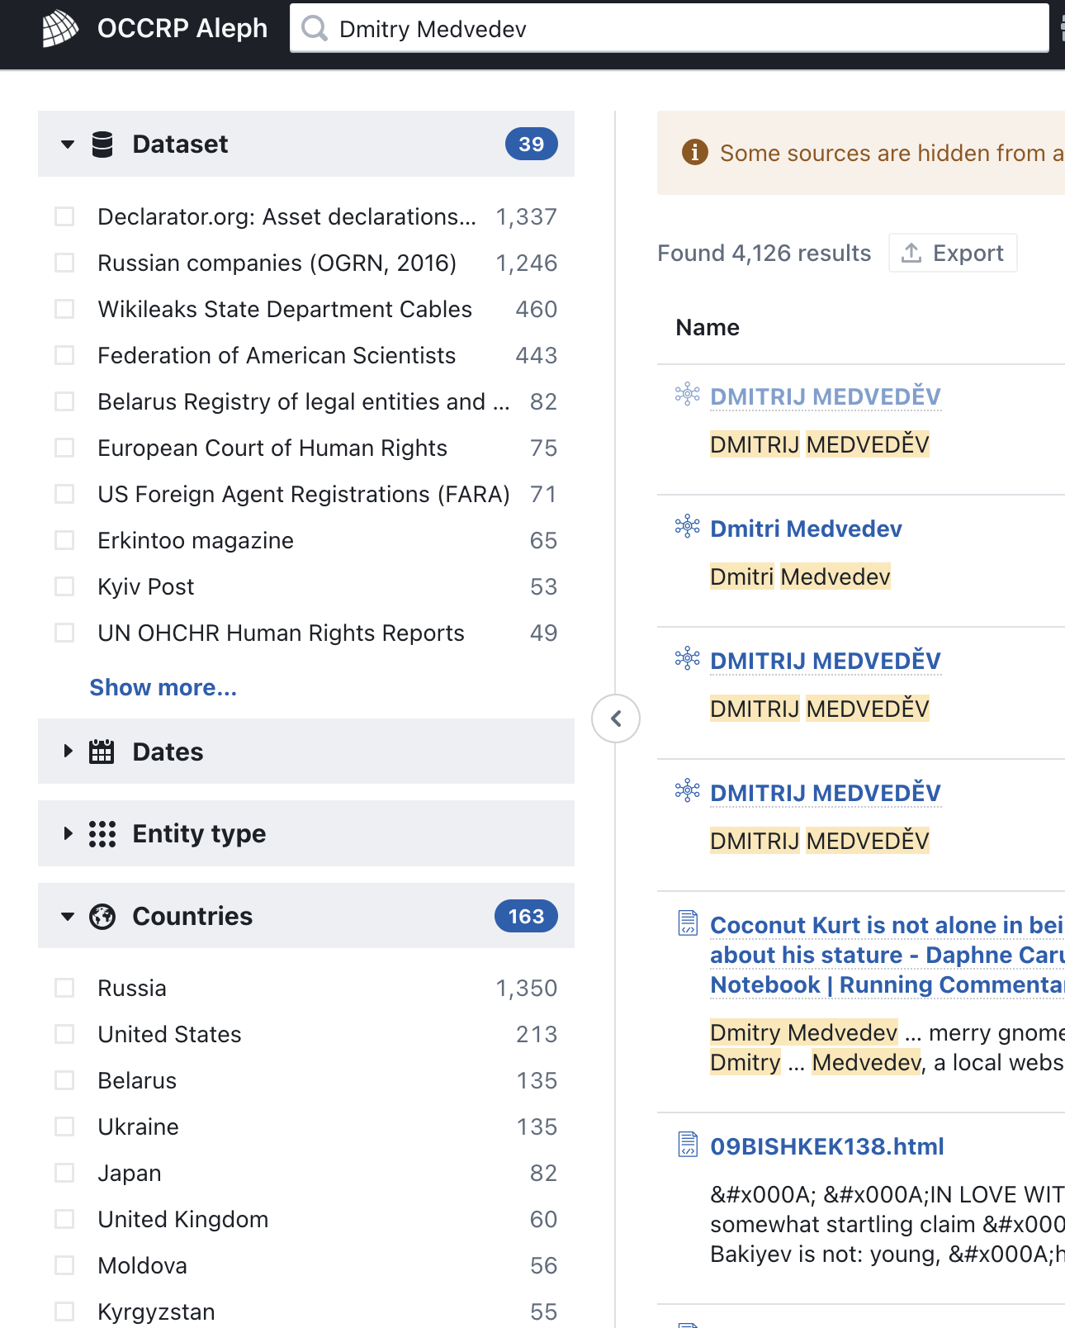Tick the Federation of American Scientists checkbox
The height and width of the screenshot is (1328, 1065).
coord(64,355)
